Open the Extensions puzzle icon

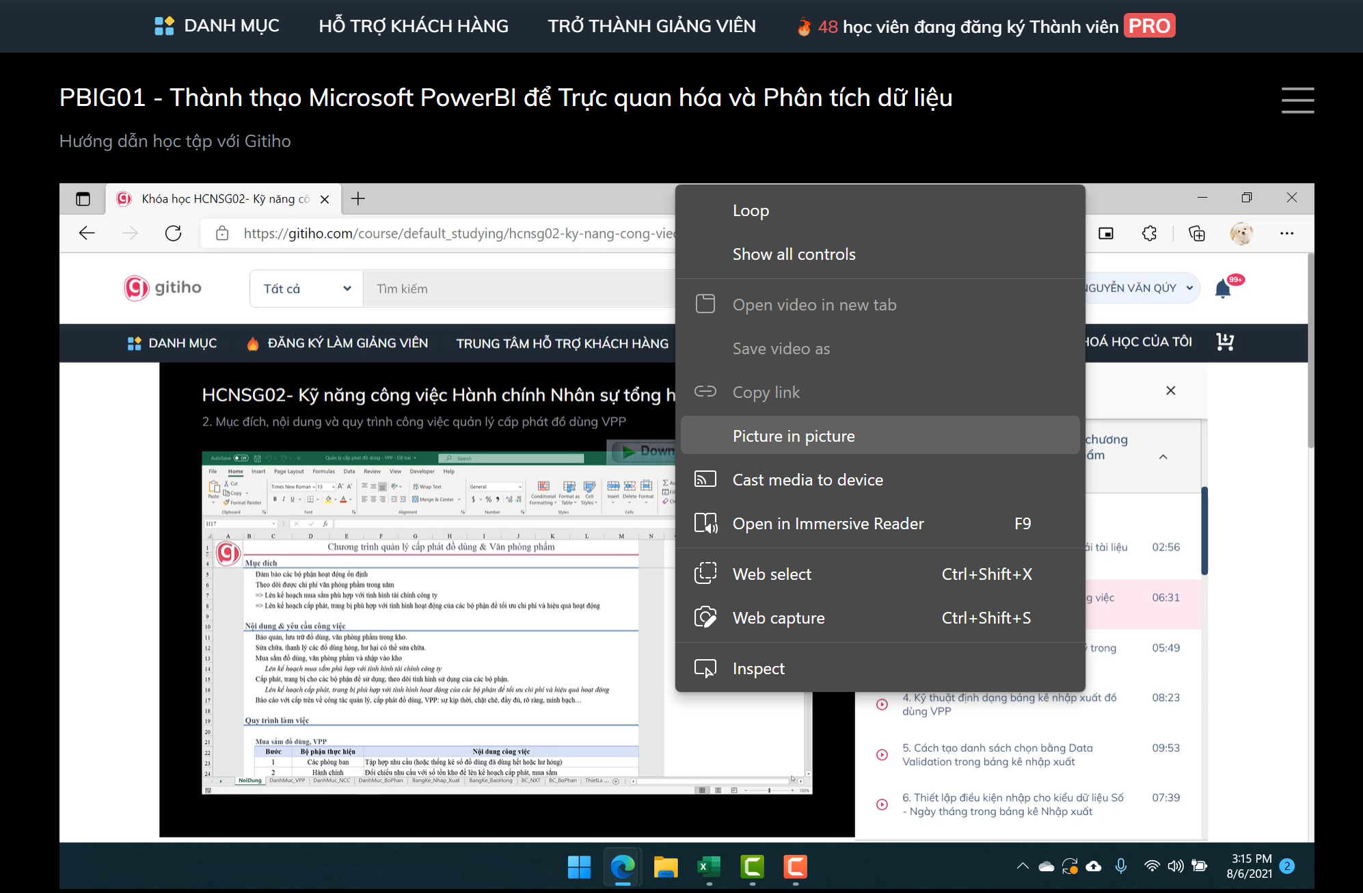[1150, 233]
